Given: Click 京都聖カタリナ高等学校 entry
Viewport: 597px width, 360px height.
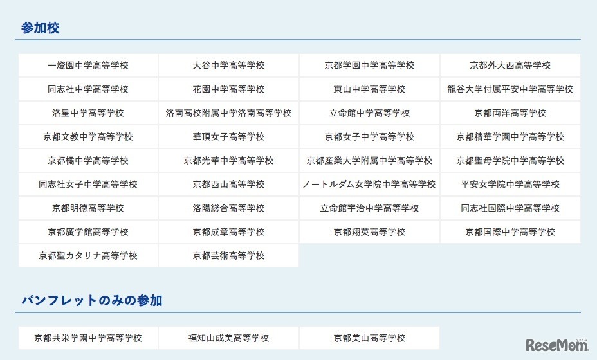Looking at the screenshot, I should [88, 256].
